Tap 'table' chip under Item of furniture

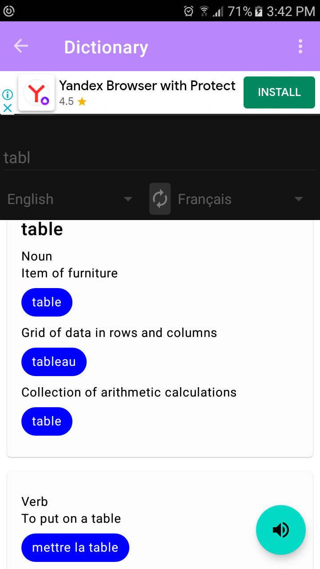(x=47, y=302)
